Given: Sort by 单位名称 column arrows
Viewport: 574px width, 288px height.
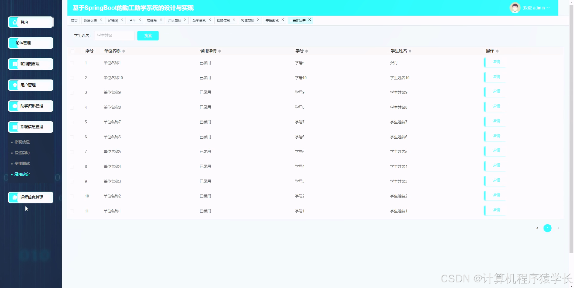Looking at the screenshot, I should coord(124,51).
